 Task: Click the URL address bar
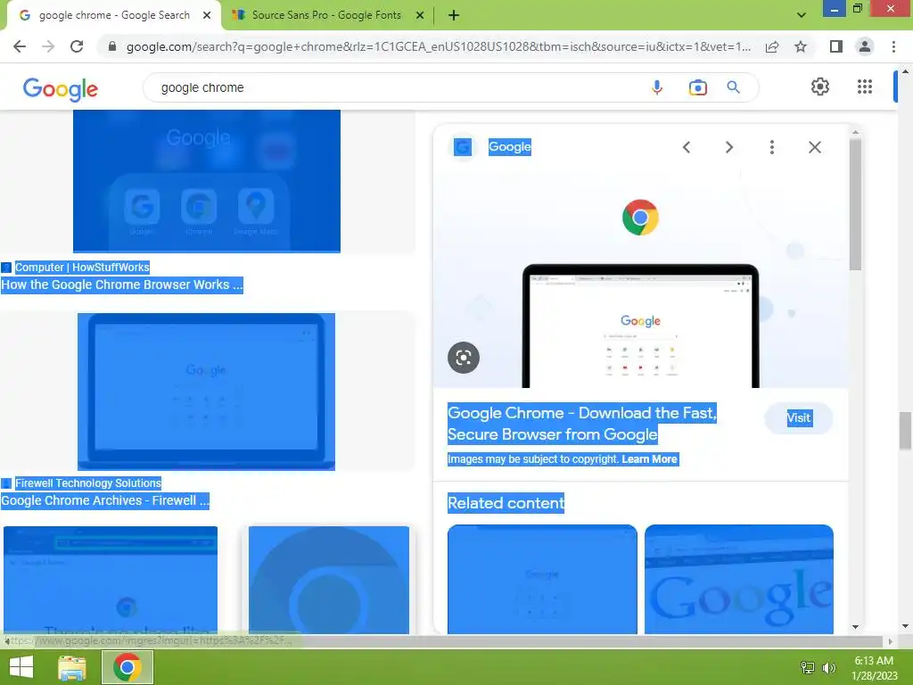tap(438, 46)
